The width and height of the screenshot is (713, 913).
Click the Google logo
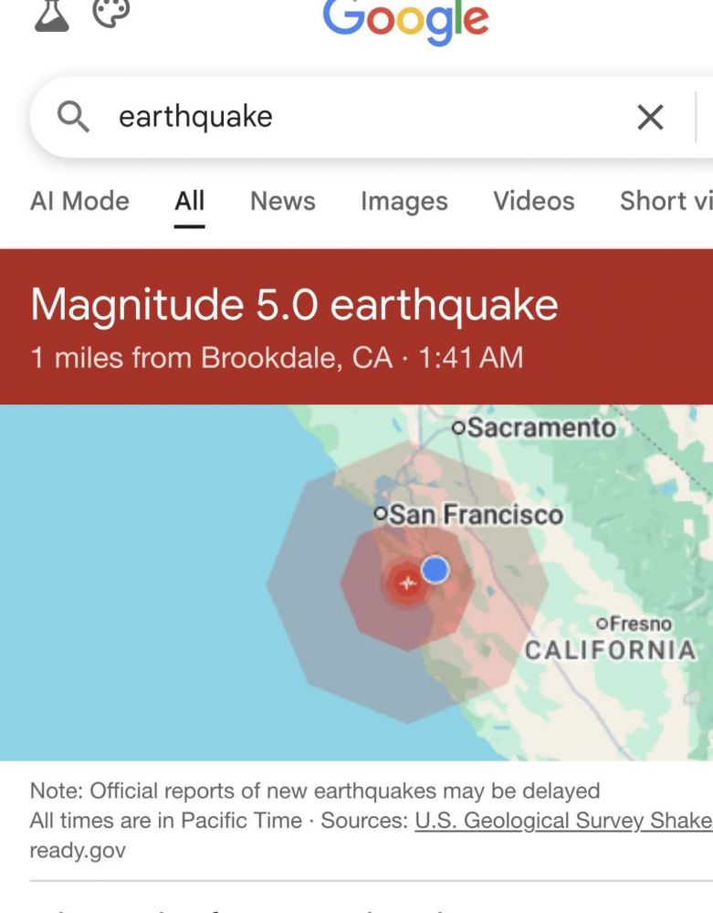click(405, 18)
